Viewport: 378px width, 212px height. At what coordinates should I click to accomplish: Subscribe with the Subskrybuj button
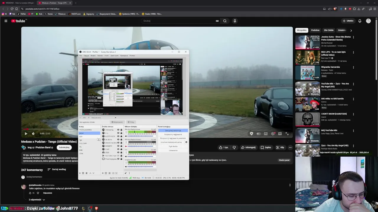click(64, 148)
